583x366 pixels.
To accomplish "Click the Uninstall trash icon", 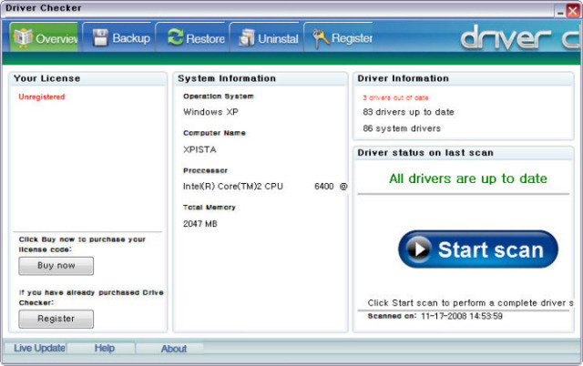I will coord(247,38).
